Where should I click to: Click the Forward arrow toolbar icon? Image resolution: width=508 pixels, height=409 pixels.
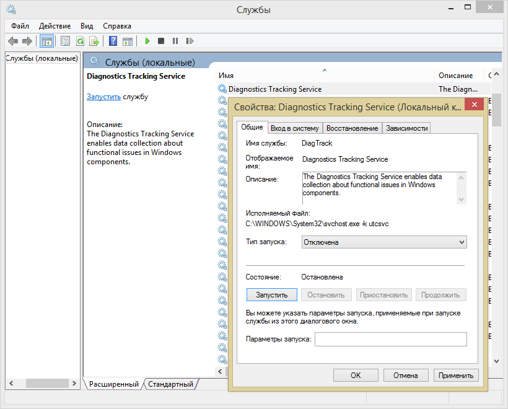point(27,41)
